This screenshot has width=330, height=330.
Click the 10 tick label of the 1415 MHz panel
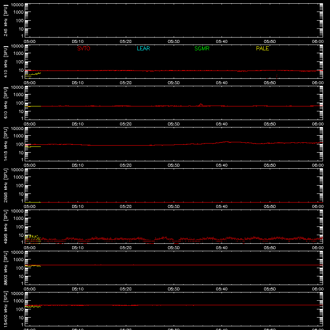21,153
